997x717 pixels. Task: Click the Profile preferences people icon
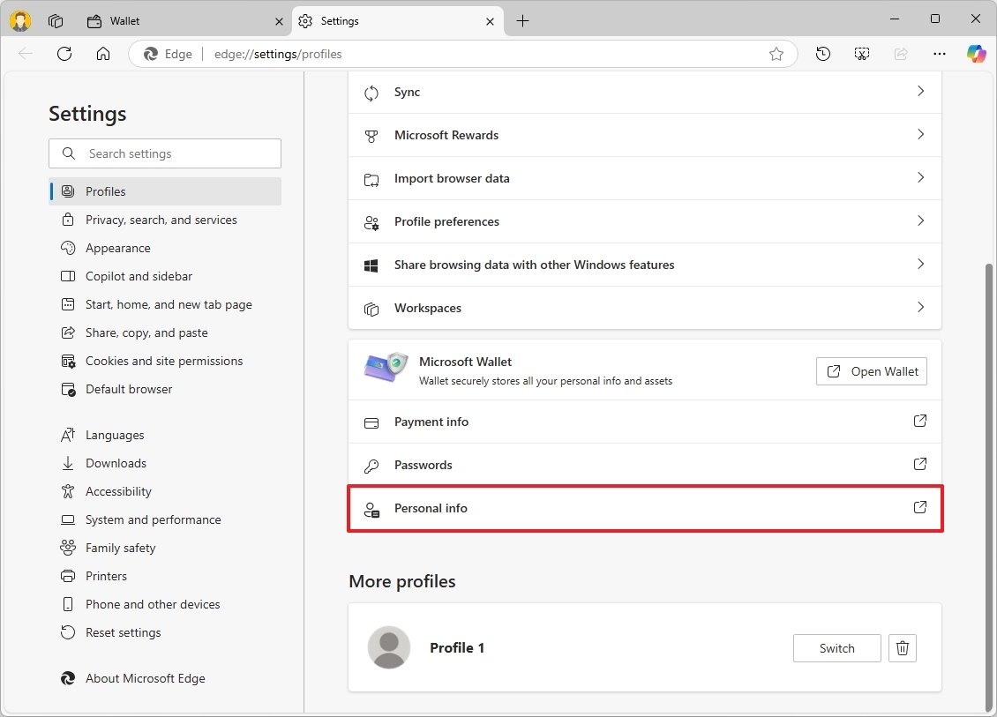[371, 222]
